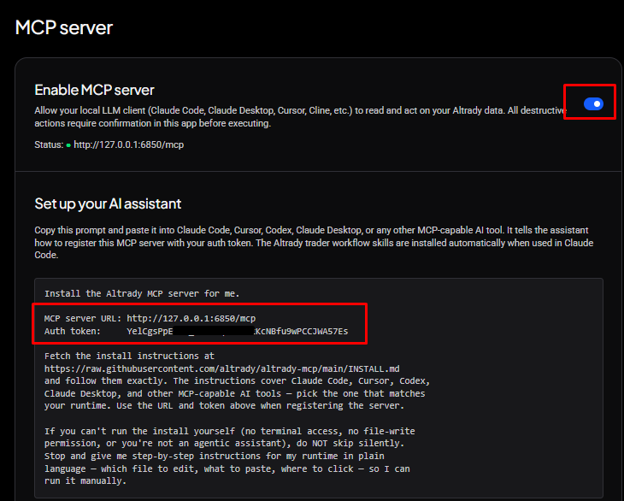Click the Set up your AI assistant heading
The image size is (624, 501).
coord(108,203)
